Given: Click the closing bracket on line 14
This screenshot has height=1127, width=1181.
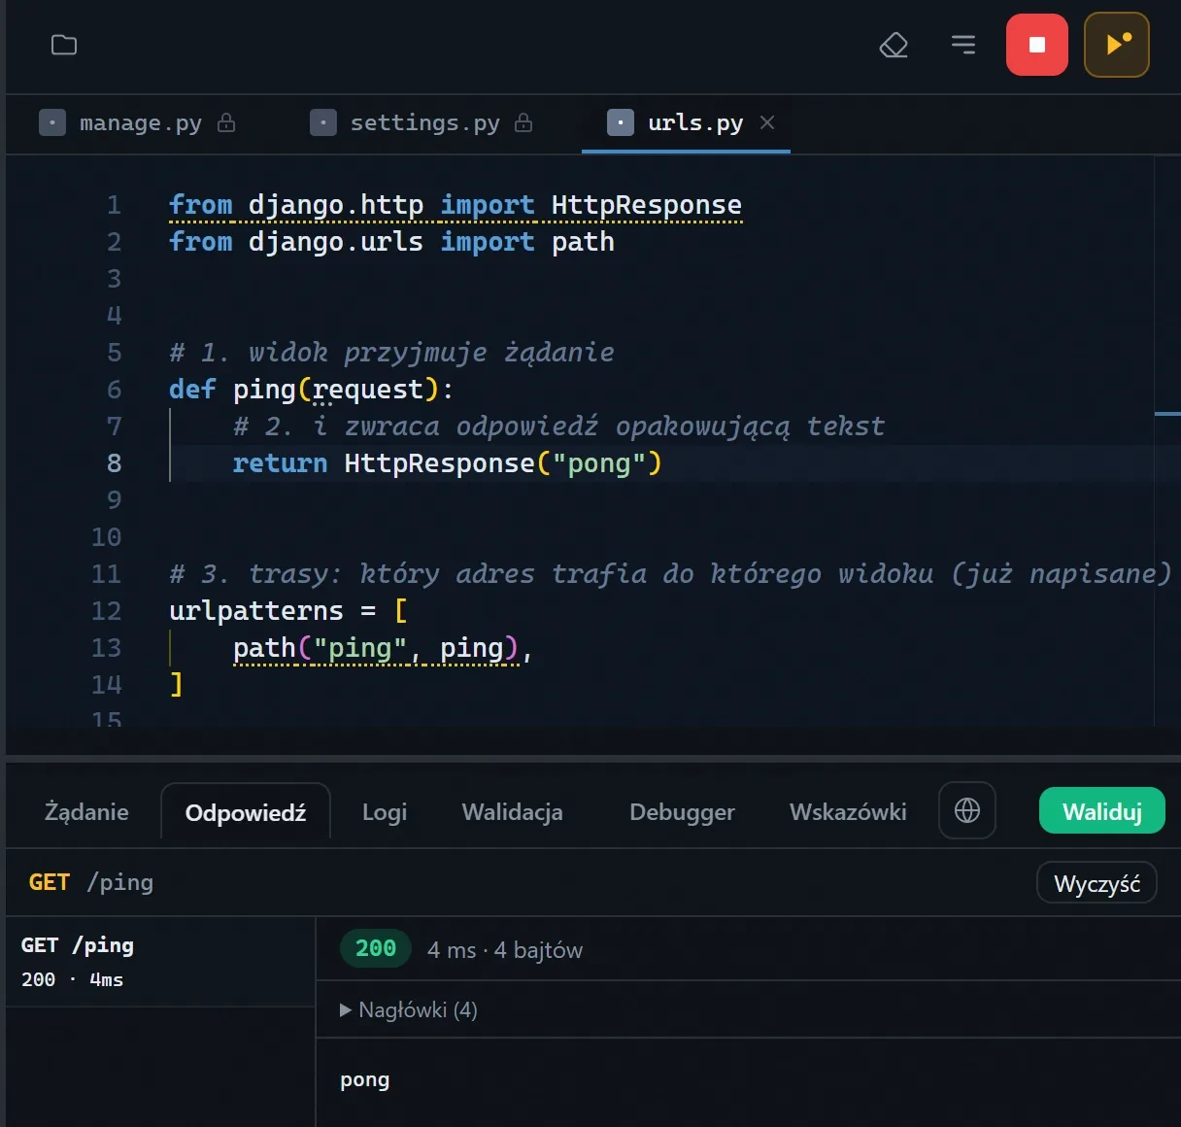Looking at the screenshot, I should pyautogui.click(x=176, y=685).
